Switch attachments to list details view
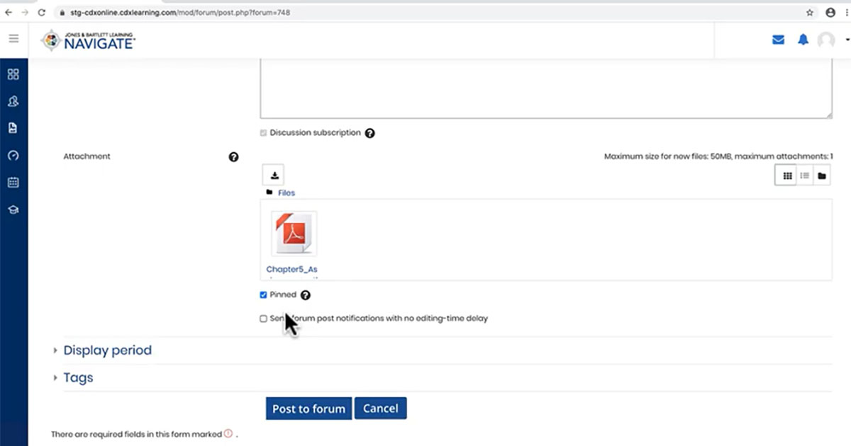Viewport: 851px width, 446px height. click(805, 176)
